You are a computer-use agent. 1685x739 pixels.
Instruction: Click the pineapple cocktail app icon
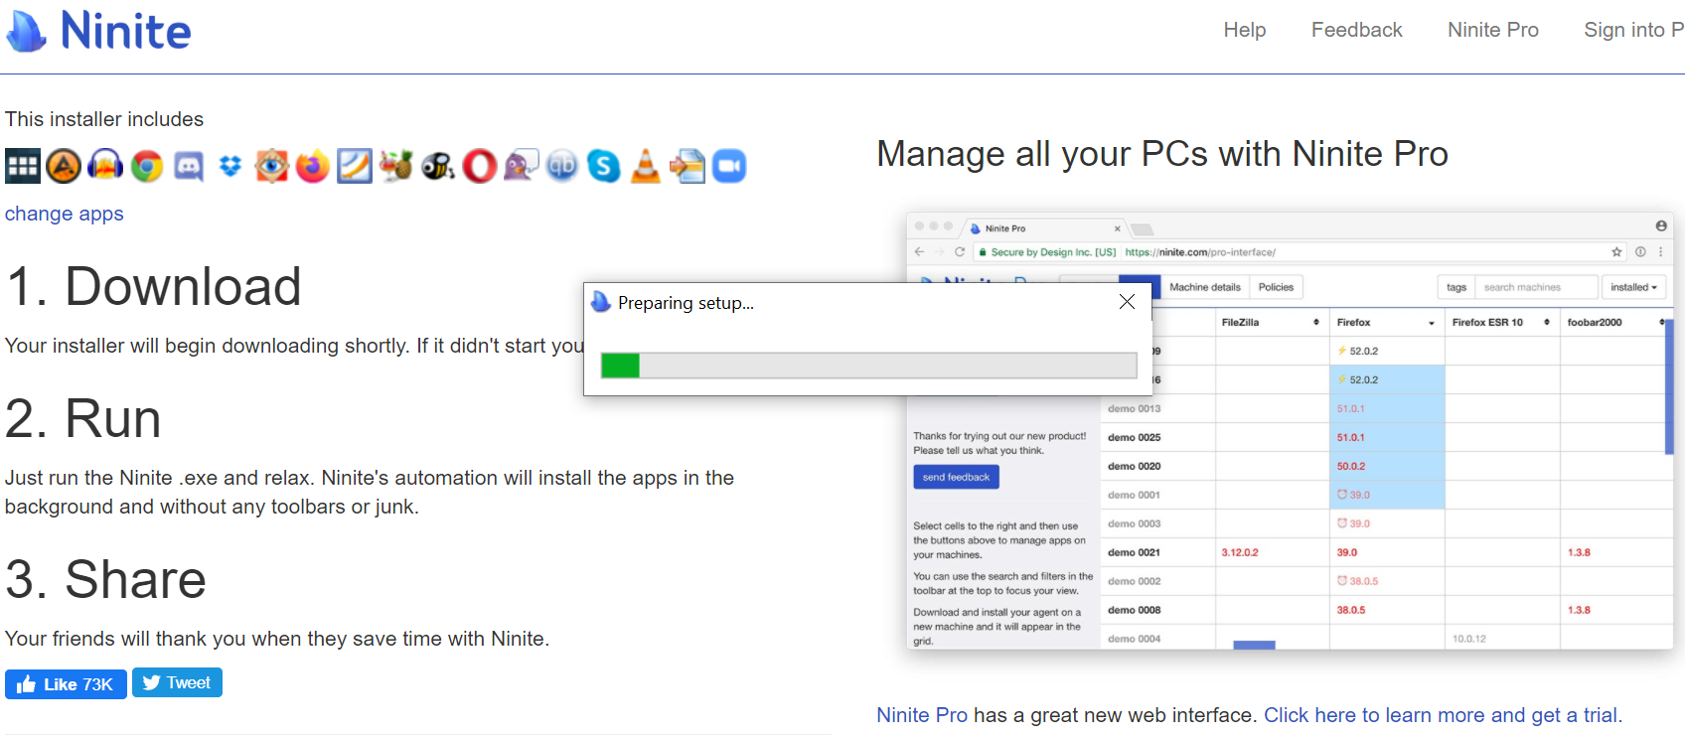coord(396,166)
